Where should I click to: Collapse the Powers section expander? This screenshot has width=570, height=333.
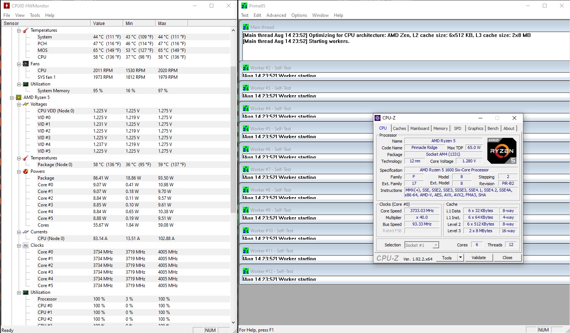pos(19,172)
